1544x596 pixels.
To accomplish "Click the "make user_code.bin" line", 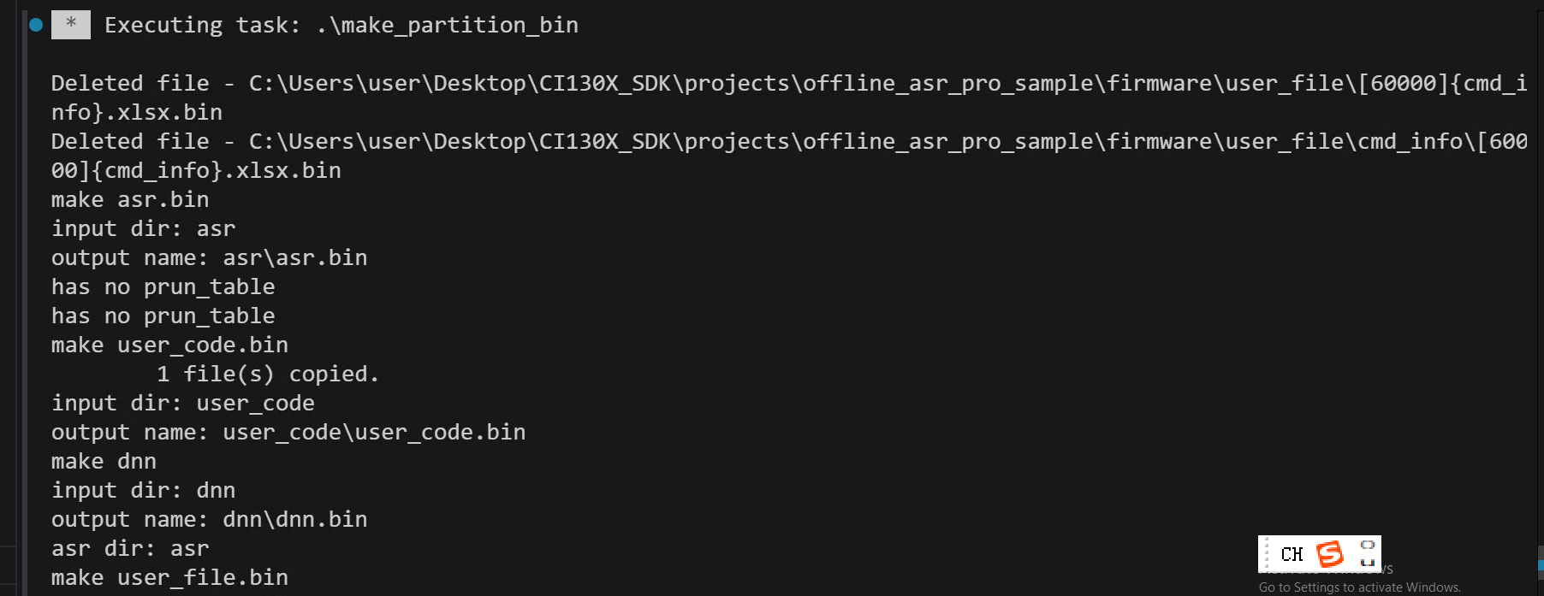I will (169, 345).
